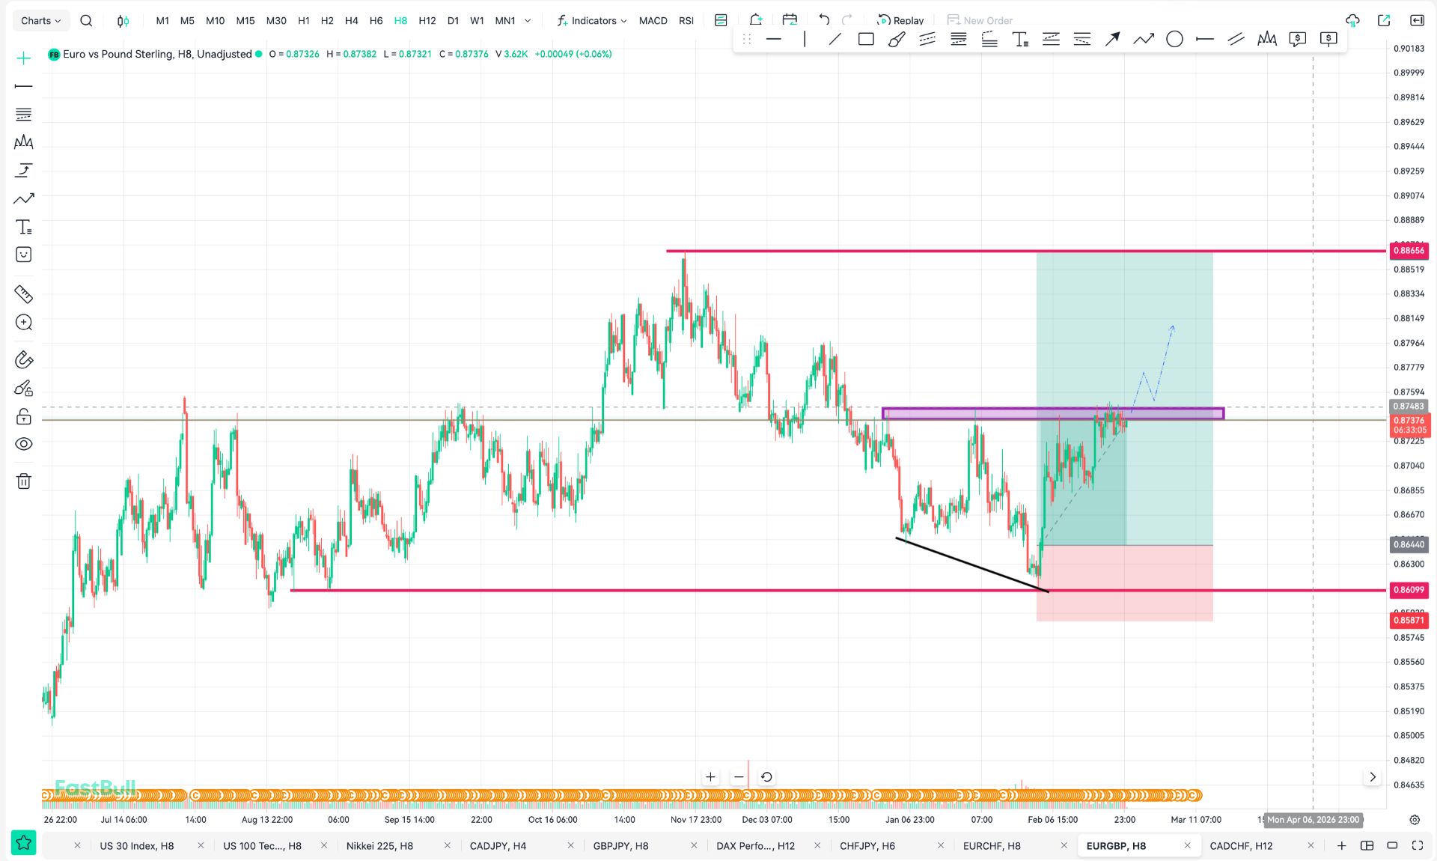
Task: Open the Charts dropdown menu
Action: coord(40,21)
